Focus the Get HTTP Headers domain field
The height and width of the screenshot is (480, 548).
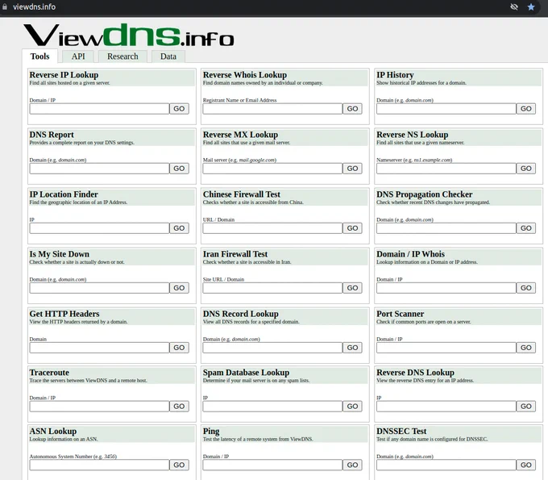pyautogui.click(x=99, y=348)
